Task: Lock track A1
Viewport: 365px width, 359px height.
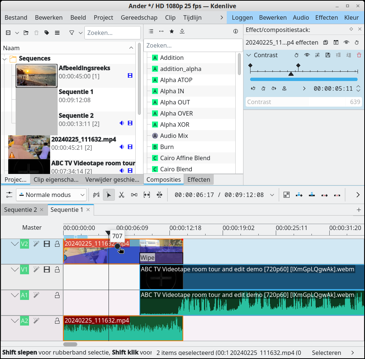Action: (57, 295)
